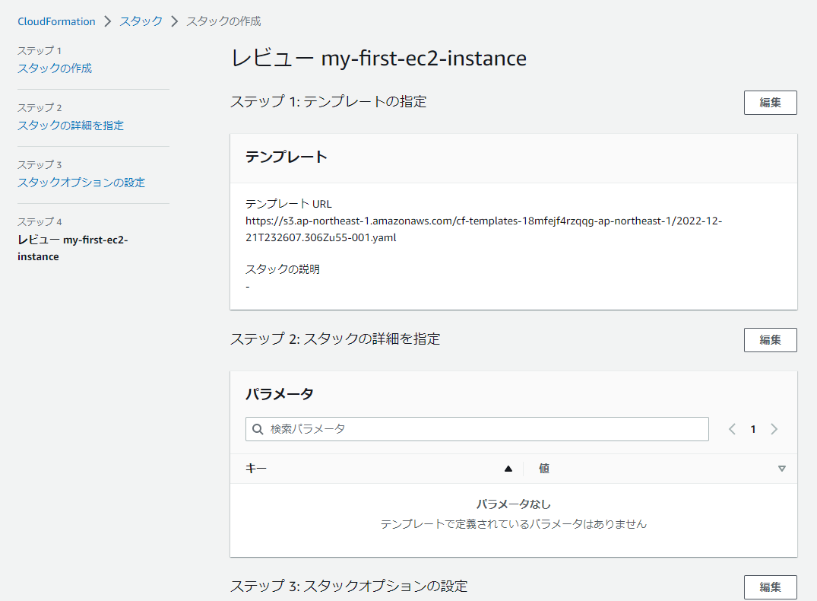The height and width of the screenshot is (601, 817).
Task: Click 編集 button for ステップ3 stack options
Action: point(770,587)
